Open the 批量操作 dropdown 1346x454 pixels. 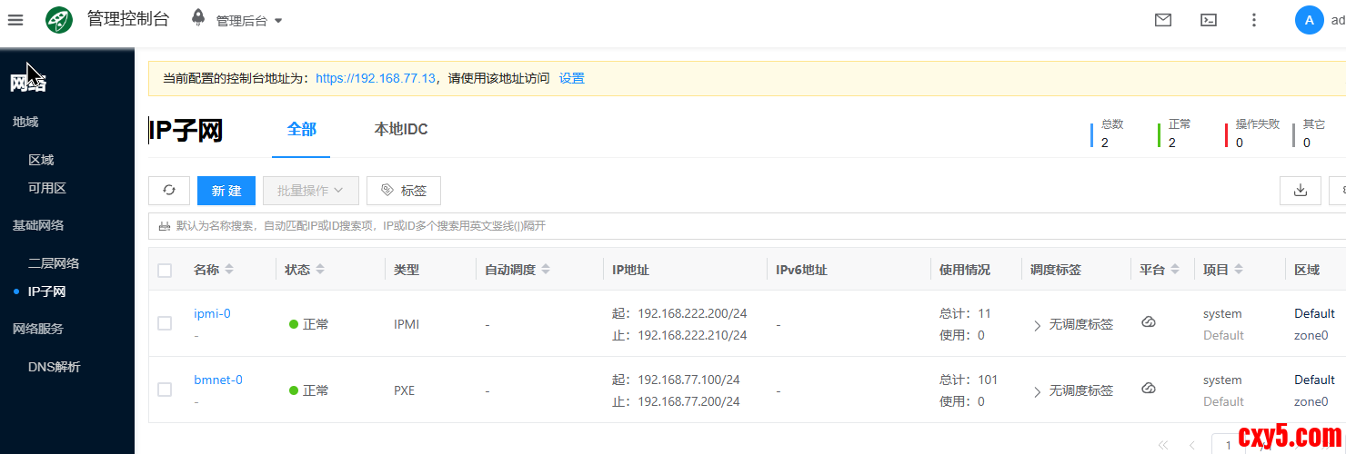click(311, 191)
